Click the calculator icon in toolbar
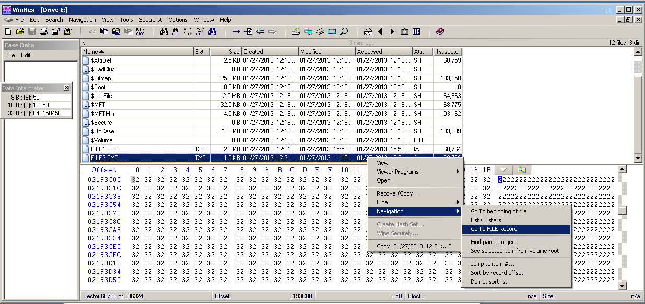645x304 pixels. (x=332, y=32)
